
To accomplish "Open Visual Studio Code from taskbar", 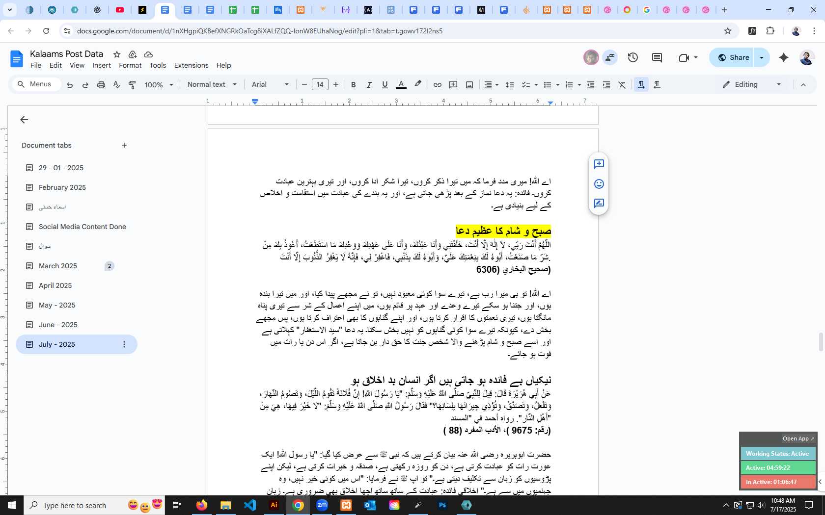I will coord(250,505).
